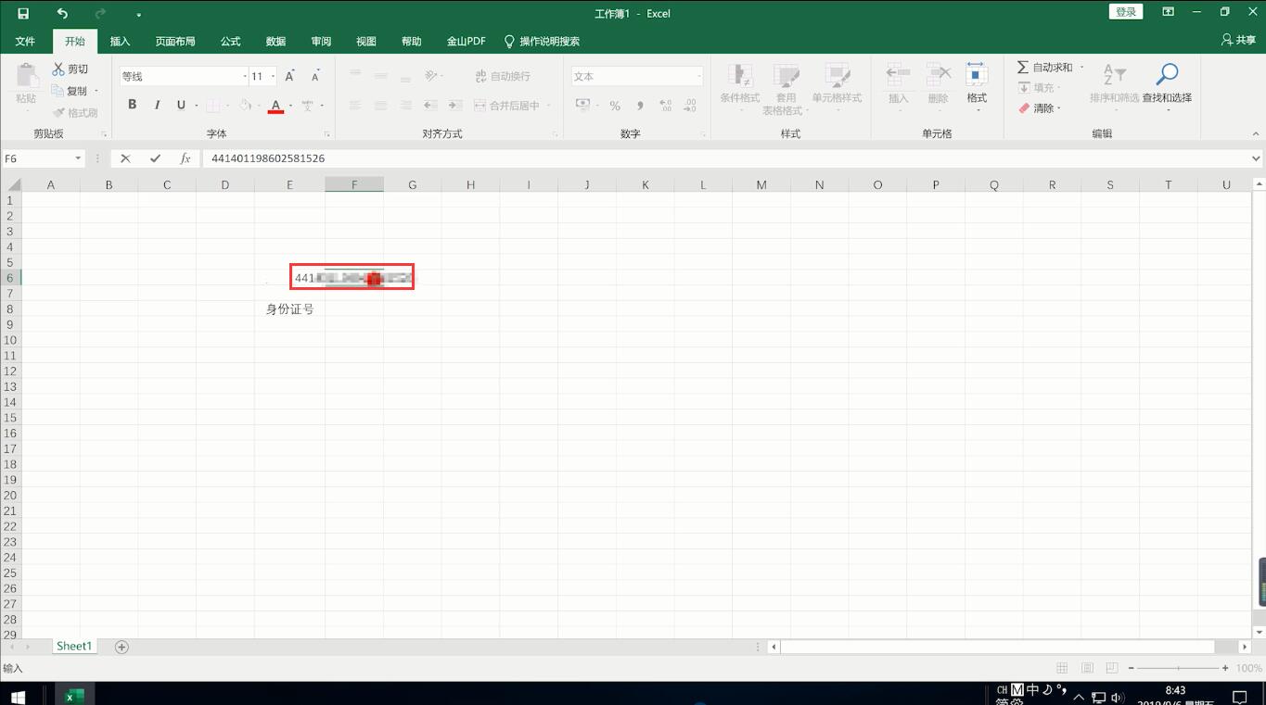Click the Decrease Font Size icon
Viewport: 1266px width, 705px height.
coord(315,76)
